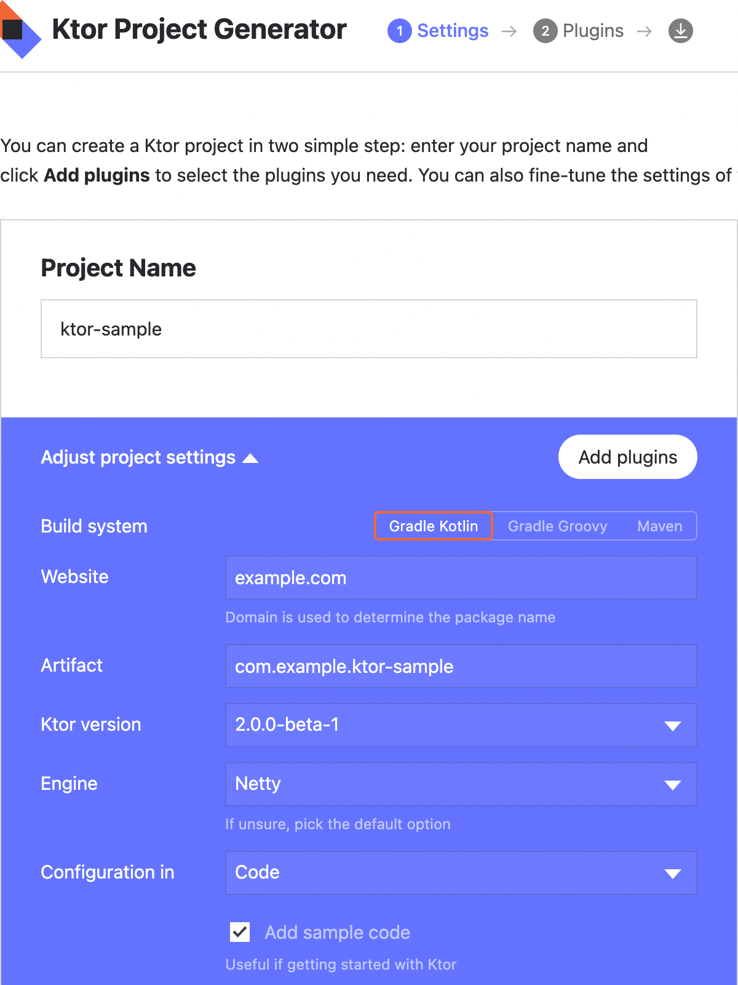The image size is (738, 985).
Task: Click the Add sample code label
Action: click(337, 933)
